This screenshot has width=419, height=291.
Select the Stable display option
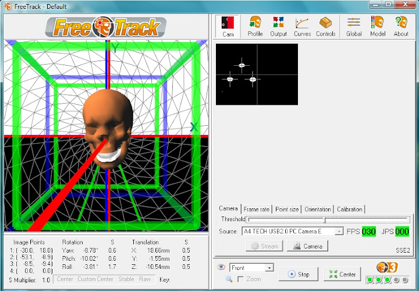(x=126, y=279)
